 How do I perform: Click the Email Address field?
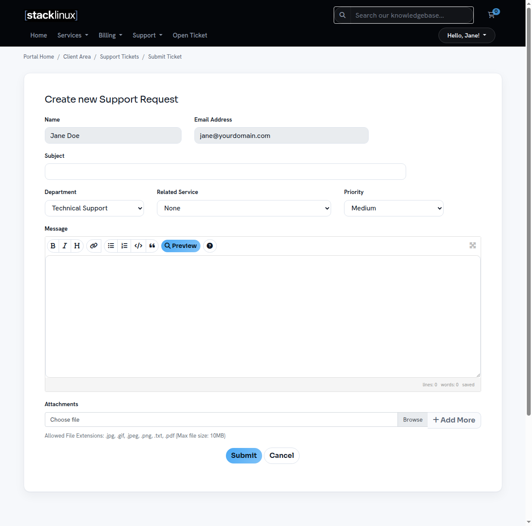coord(281,135)
